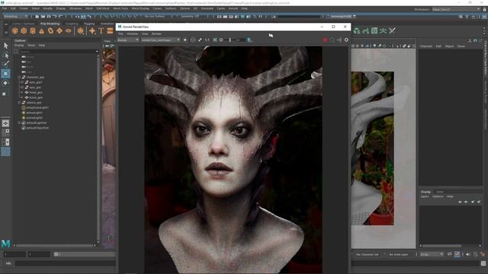The height and width of the screenshot is (274, 488).
Task: Click the super shape star shelf icon
Action: (92, 30)
